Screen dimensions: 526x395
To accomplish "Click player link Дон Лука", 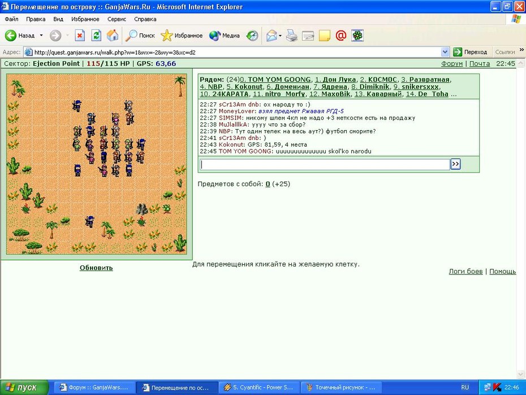I will tap(335, 80).
